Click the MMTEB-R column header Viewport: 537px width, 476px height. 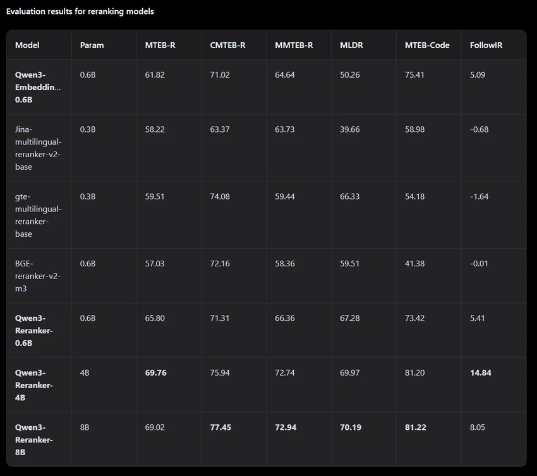click(294, 45)
